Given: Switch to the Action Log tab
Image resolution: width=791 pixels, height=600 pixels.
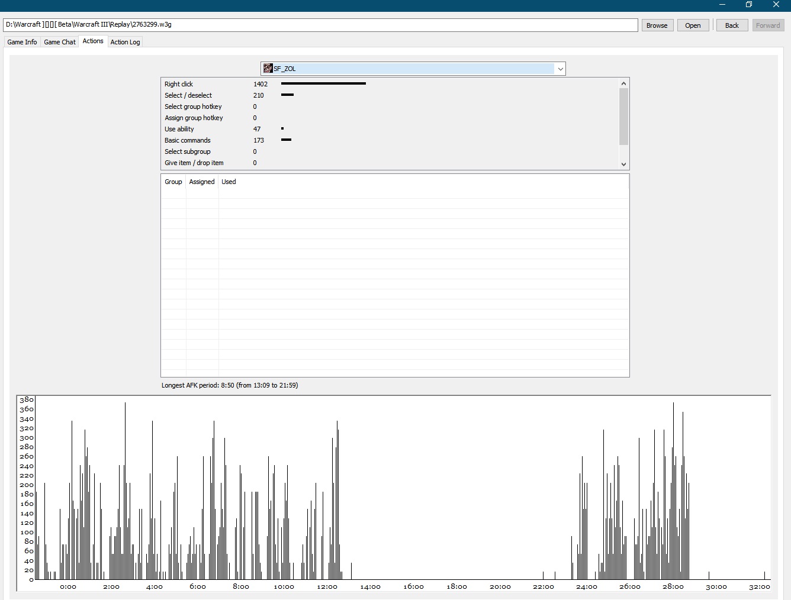Looking at the screenshot, I should click(x=125, y=42).
